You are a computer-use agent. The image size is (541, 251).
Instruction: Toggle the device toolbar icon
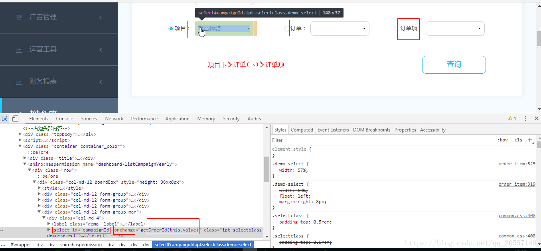(x=15, y=118)
